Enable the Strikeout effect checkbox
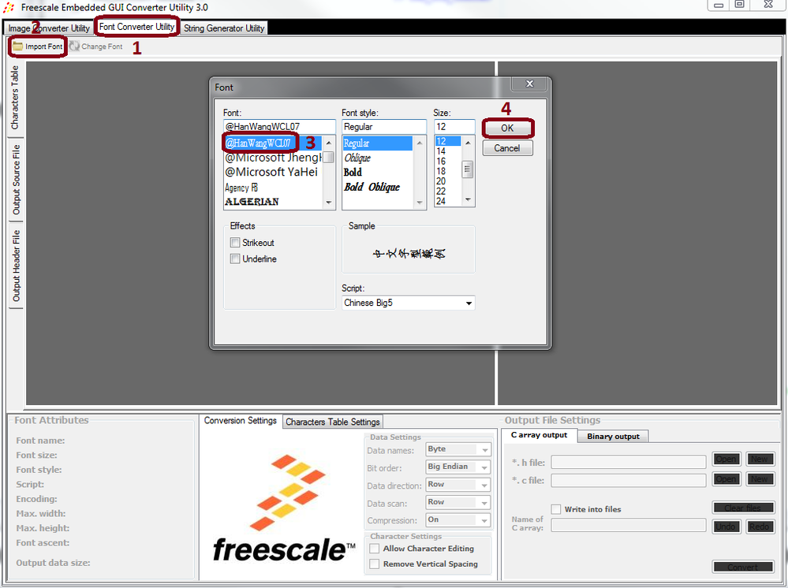This screenshot has height=588, width=788. (235, 243)
